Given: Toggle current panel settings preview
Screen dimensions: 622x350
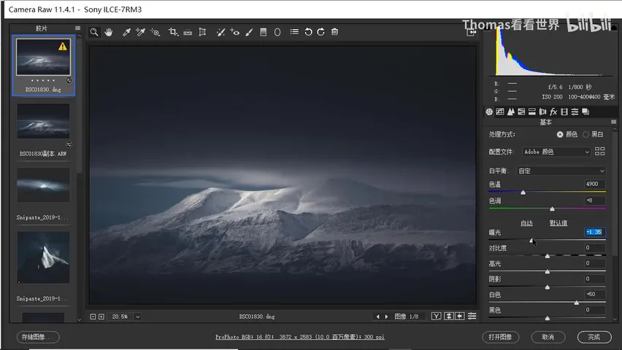Looking at the screenshot, I should (472, 316).
